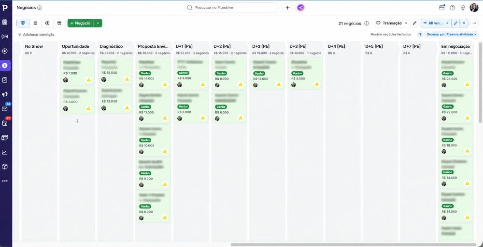The width and height of the screenshot is (483, 247).
Task: Click pencil icon to edit Transação pipeline
Action: coord(414,23)
